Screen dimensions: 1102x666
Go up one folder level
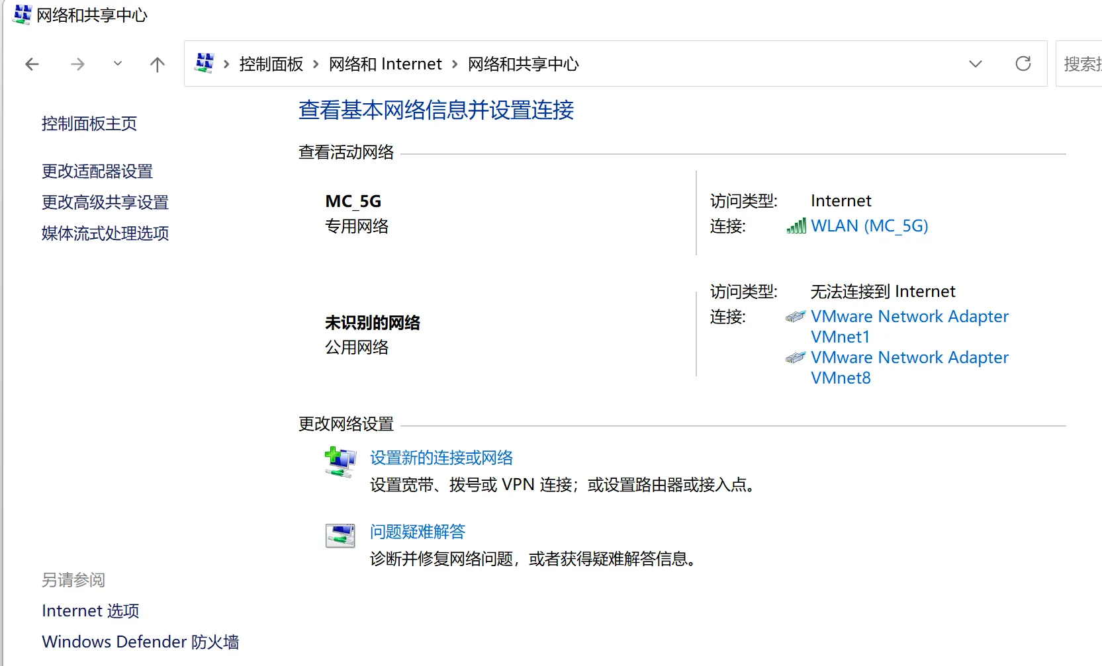[157, 64]
